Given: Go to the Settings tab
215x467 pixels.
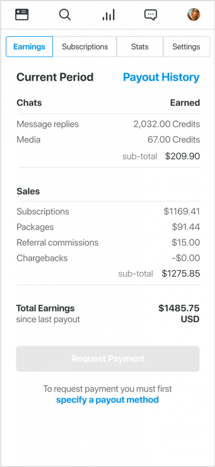Looking at the screenshot, I should click(x=186, y=47).
